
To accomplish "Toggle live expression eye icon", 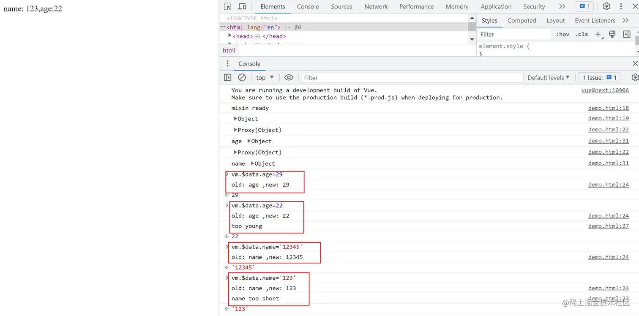I will (289, 77).
